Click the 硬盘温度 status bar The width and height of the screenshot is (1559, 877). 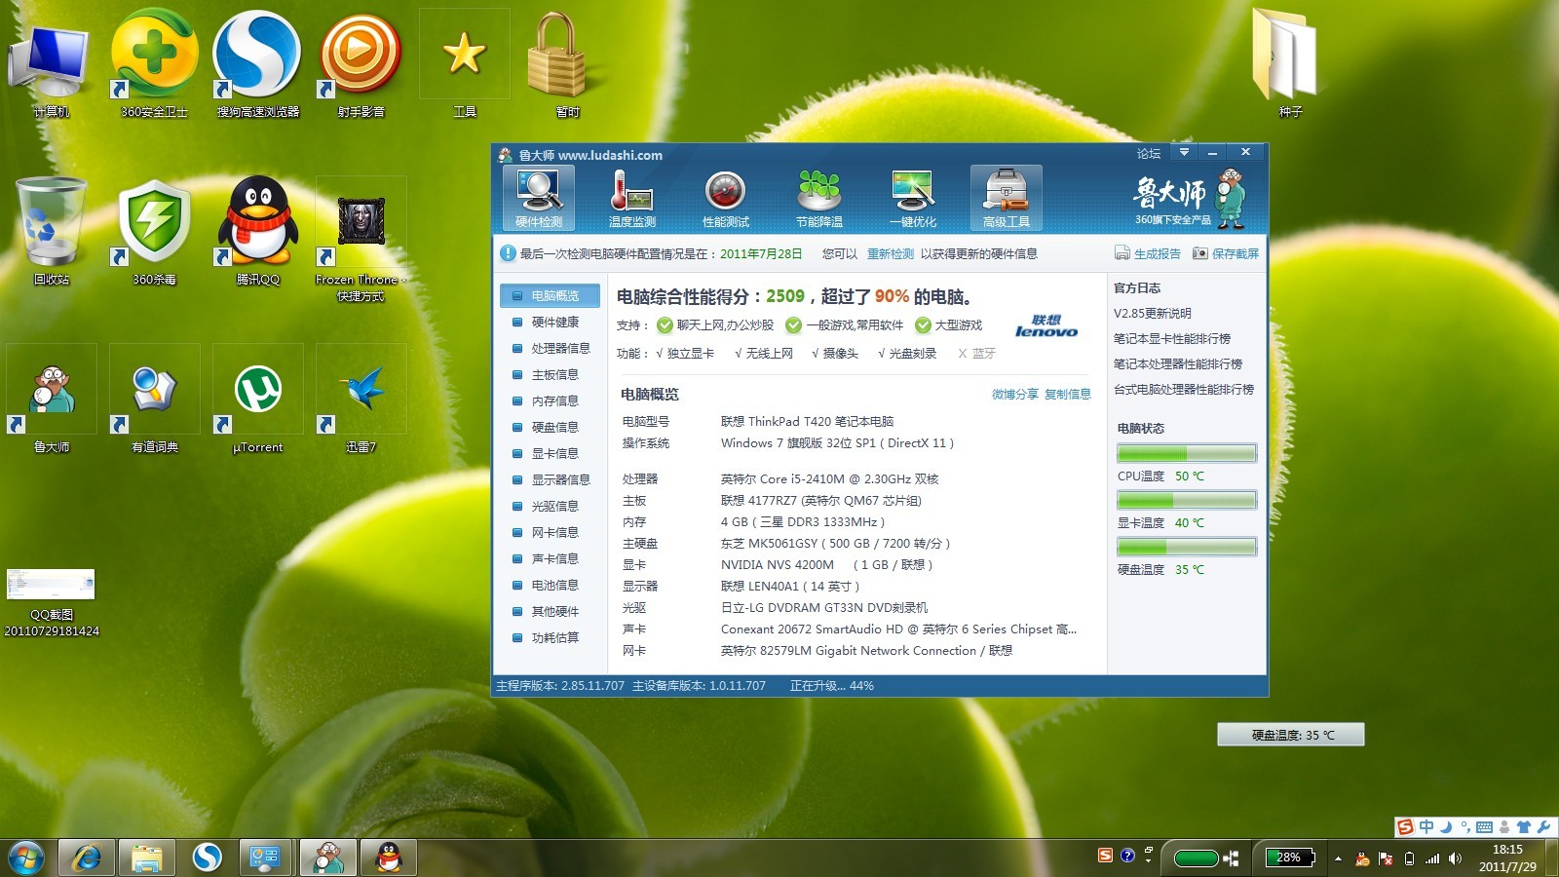click(x=1187, y=547)
